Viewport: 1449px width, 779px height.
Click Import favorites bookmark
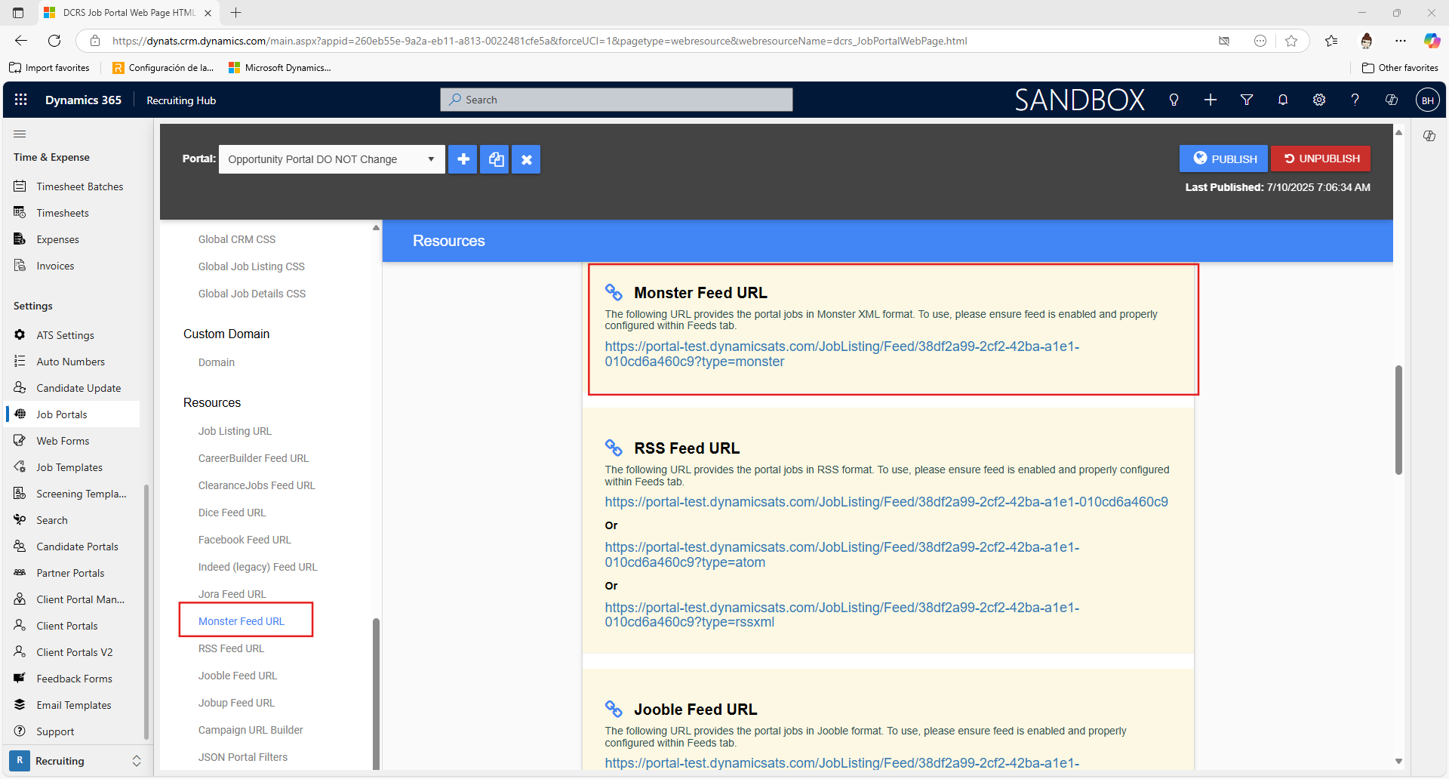click(x=50, y=68)
